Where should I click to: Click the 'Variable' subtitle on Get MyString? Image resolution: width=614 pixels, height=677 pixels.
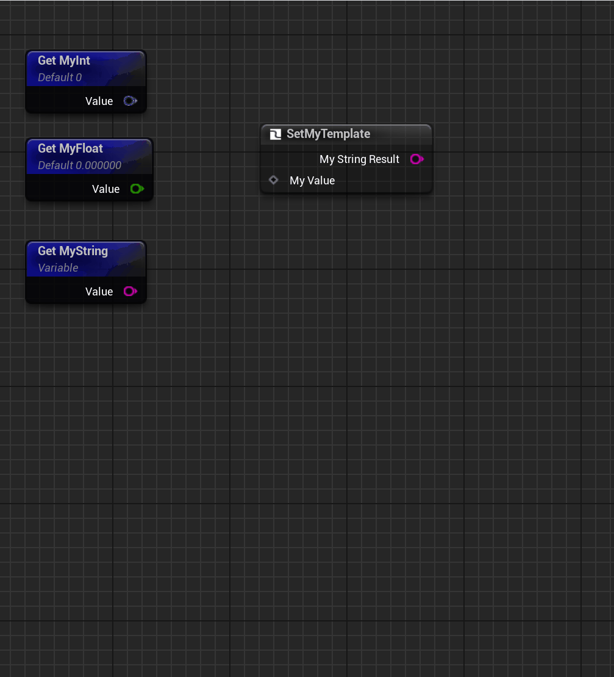click(x=58, y=268)
